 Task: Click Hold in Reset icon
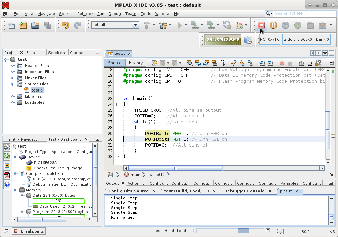click(x=227, y=25)
